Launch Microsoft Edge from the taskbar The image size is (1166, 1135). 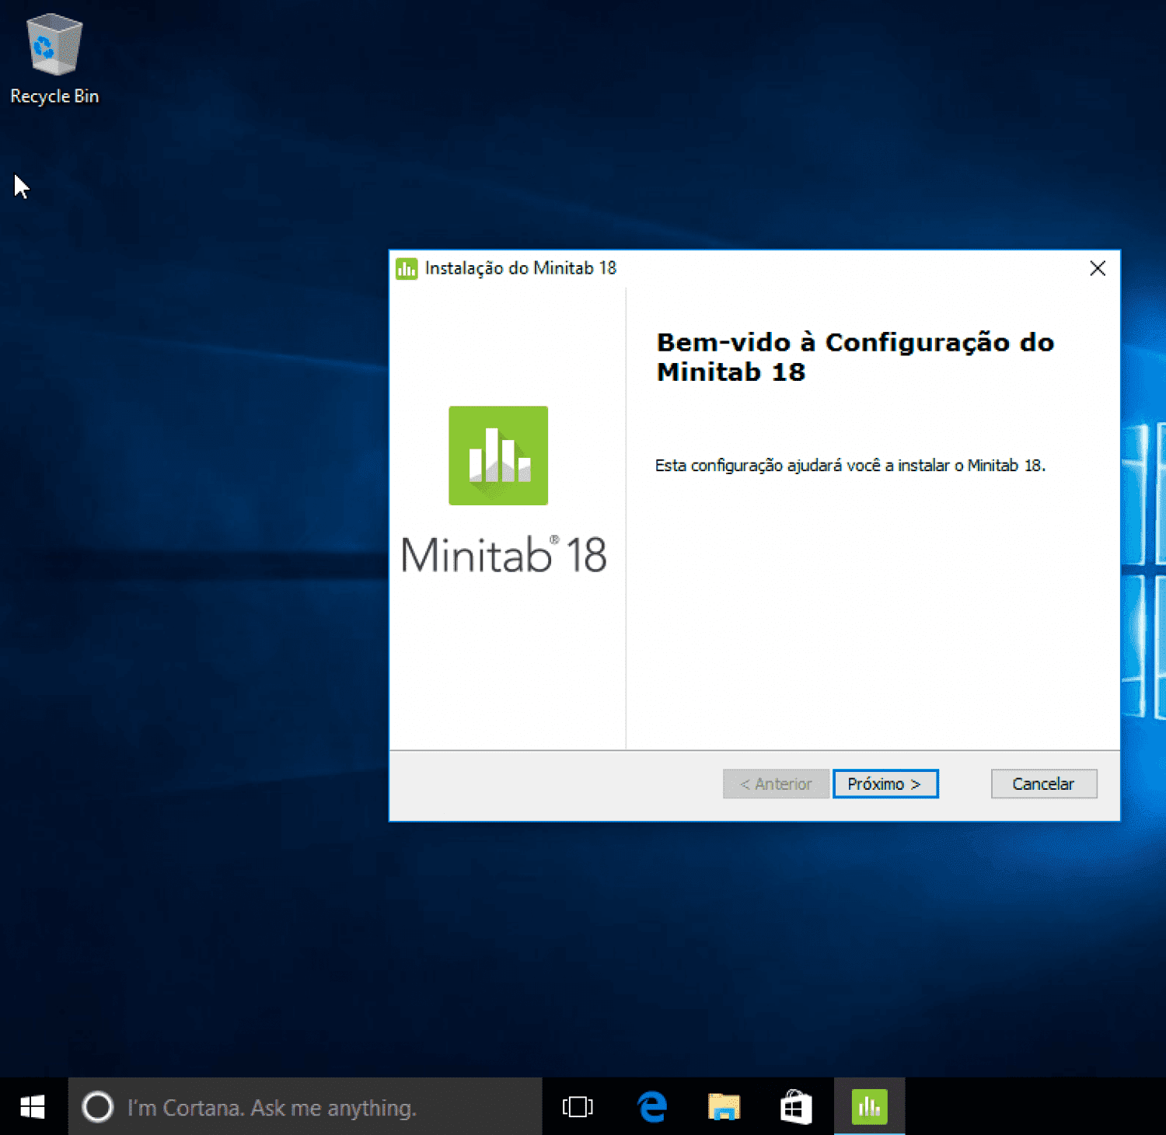(651, 1106)
